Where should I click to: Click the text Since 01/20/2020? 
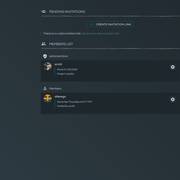(67, 69)
